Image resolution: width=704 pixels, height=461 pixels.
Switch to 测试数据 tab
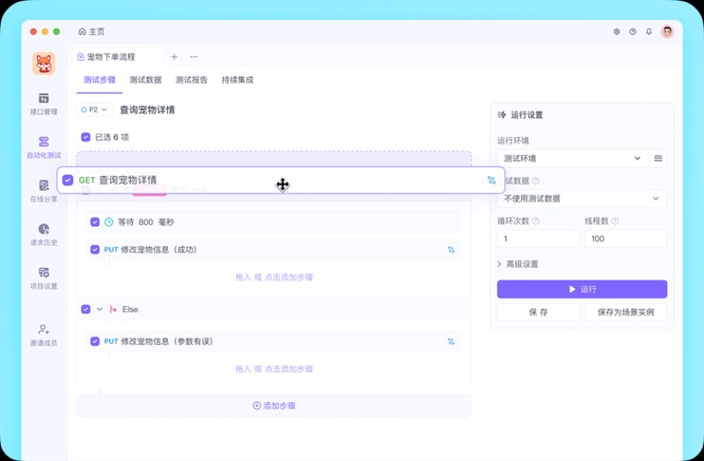tap(145, 80)
